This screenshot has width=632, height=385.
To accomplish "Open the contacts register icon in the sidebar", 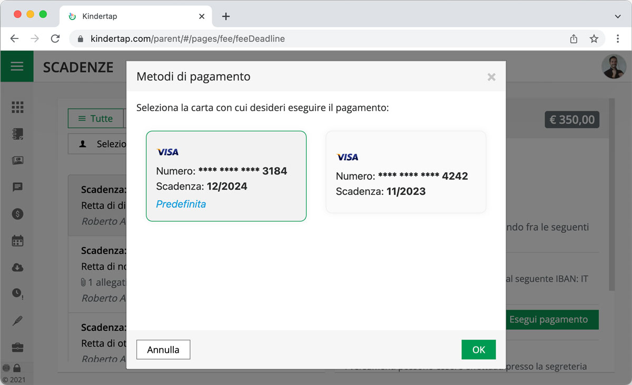I will (17, 134).
